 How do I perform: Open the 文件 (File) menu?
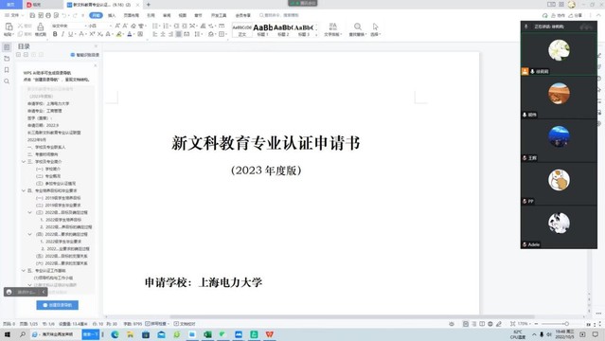pyautogui.click(x=14, y=15)
